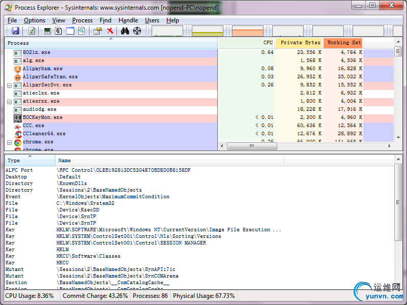Viewport: 407px width, 305px height.
Task: Click the orange physical memory mini graph
Action: coord(248,31)
